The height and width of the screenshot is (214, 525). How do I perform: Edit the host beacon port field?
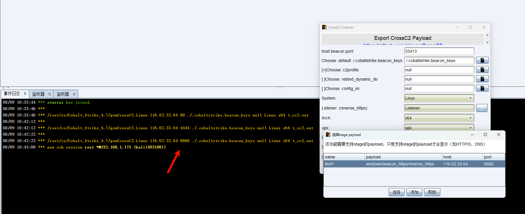click(439, 51)
